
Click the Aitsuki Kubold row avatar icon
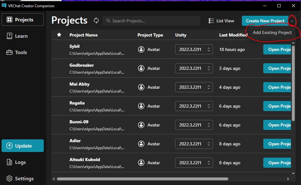[141, 163]
